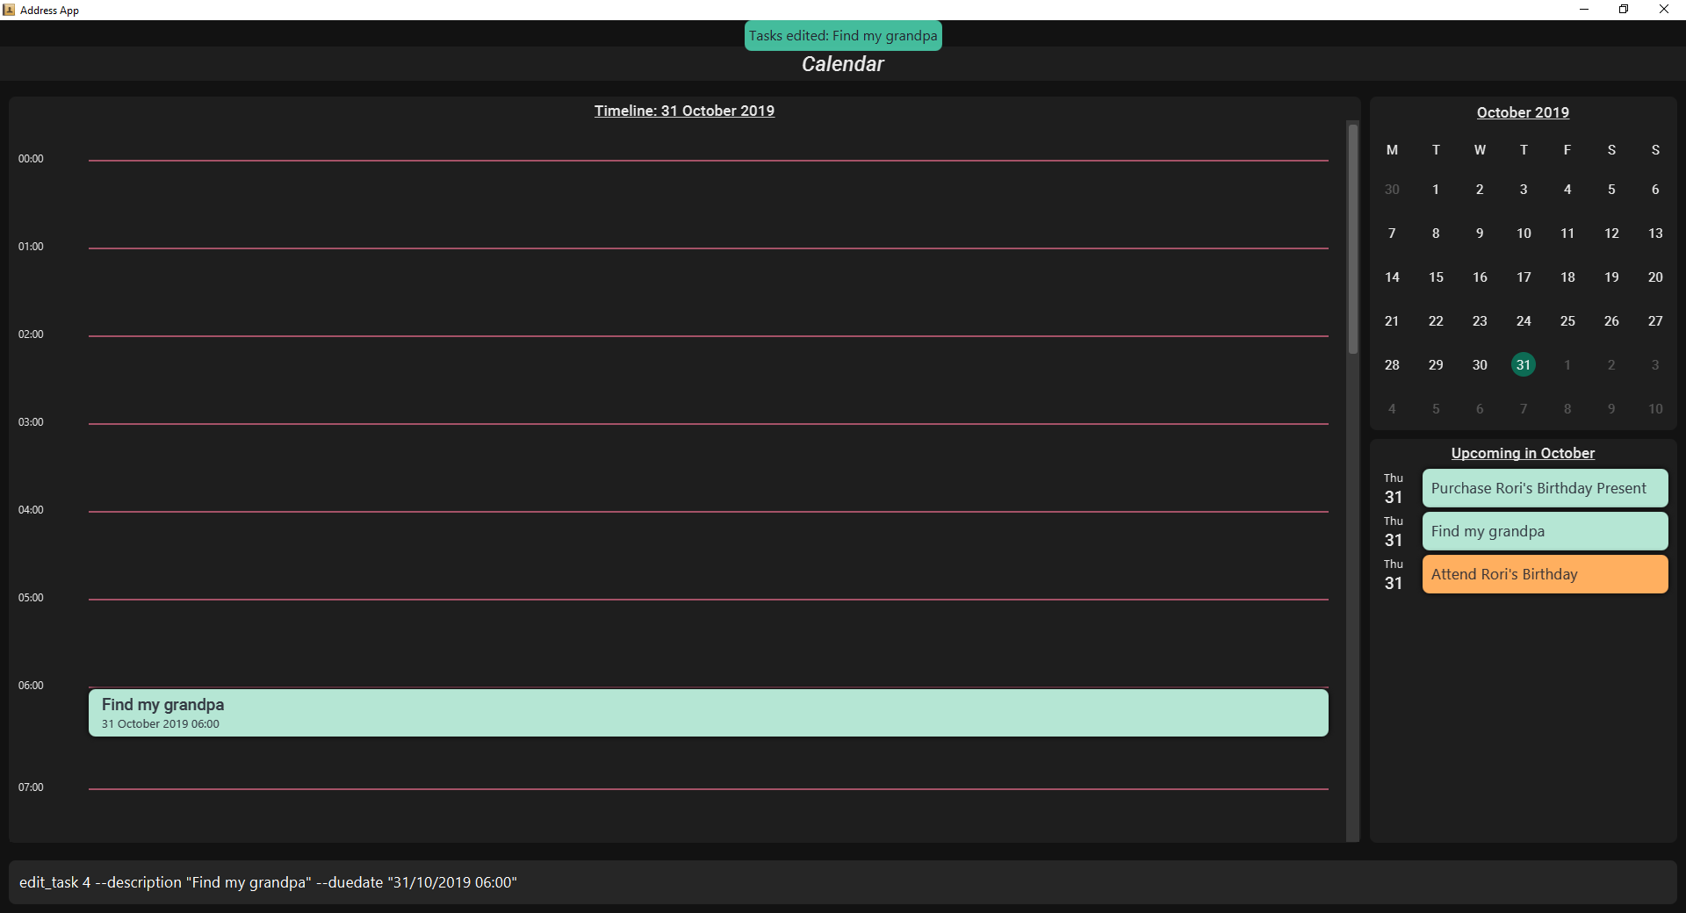Minimize the Address App window

pos(1584,10)
